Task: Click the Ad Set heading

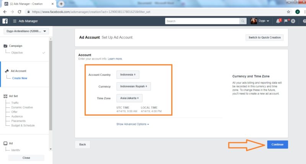Action: [x=13, y=96]
